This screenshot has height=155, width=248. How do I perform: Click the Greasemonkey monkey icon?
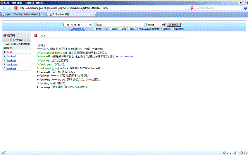[241, 153]
